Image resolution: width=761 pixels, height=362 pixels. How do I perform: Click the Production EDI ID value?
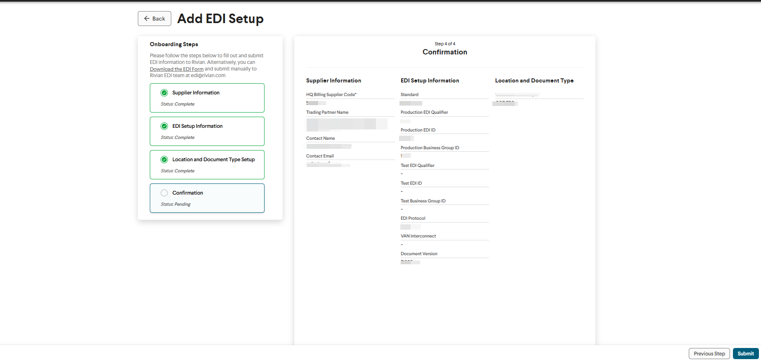(x=406, y=139)
